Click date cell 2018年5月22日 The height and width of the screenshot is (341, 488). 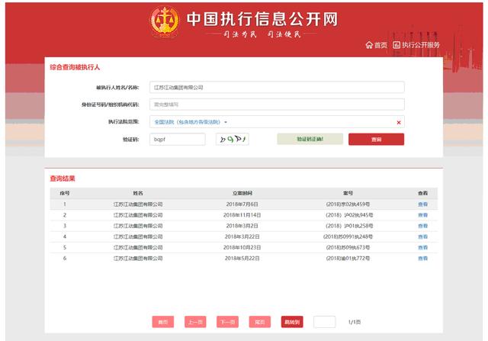tap(242, 258)
